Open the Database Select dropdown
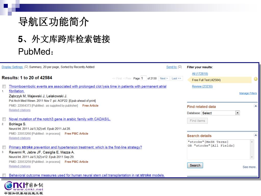Viewport: 261px width, 196px height. click(220, 113)
